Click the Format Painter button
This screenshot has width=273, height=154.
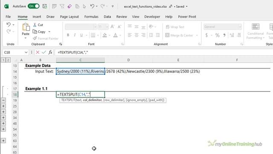coord(46,38)
